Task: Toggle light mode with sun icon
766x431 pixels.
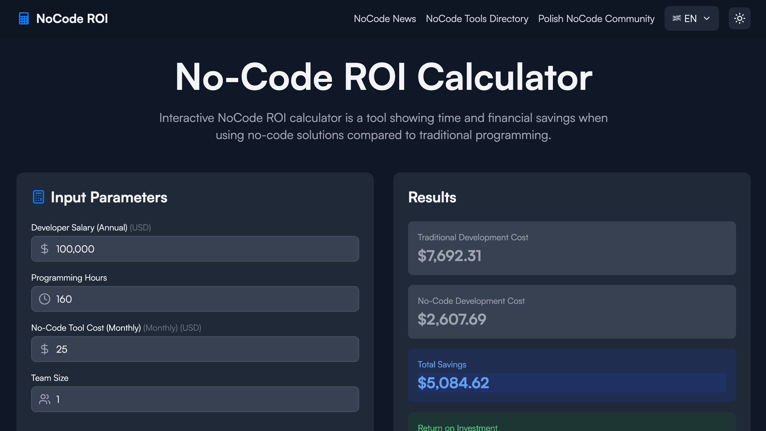Action: (x=739, y=18)
